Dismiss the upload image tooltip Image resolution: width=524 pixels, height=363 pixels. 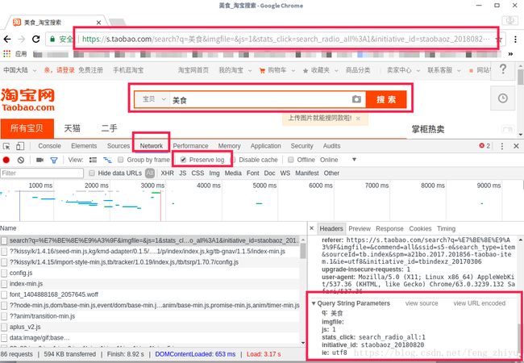358,119
